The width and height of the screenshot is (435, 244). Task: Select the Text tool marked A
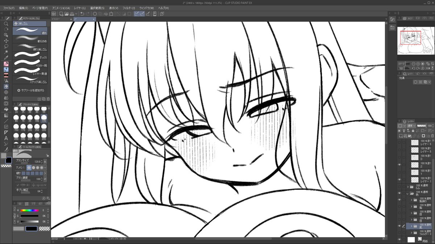(x=6, y=138)
